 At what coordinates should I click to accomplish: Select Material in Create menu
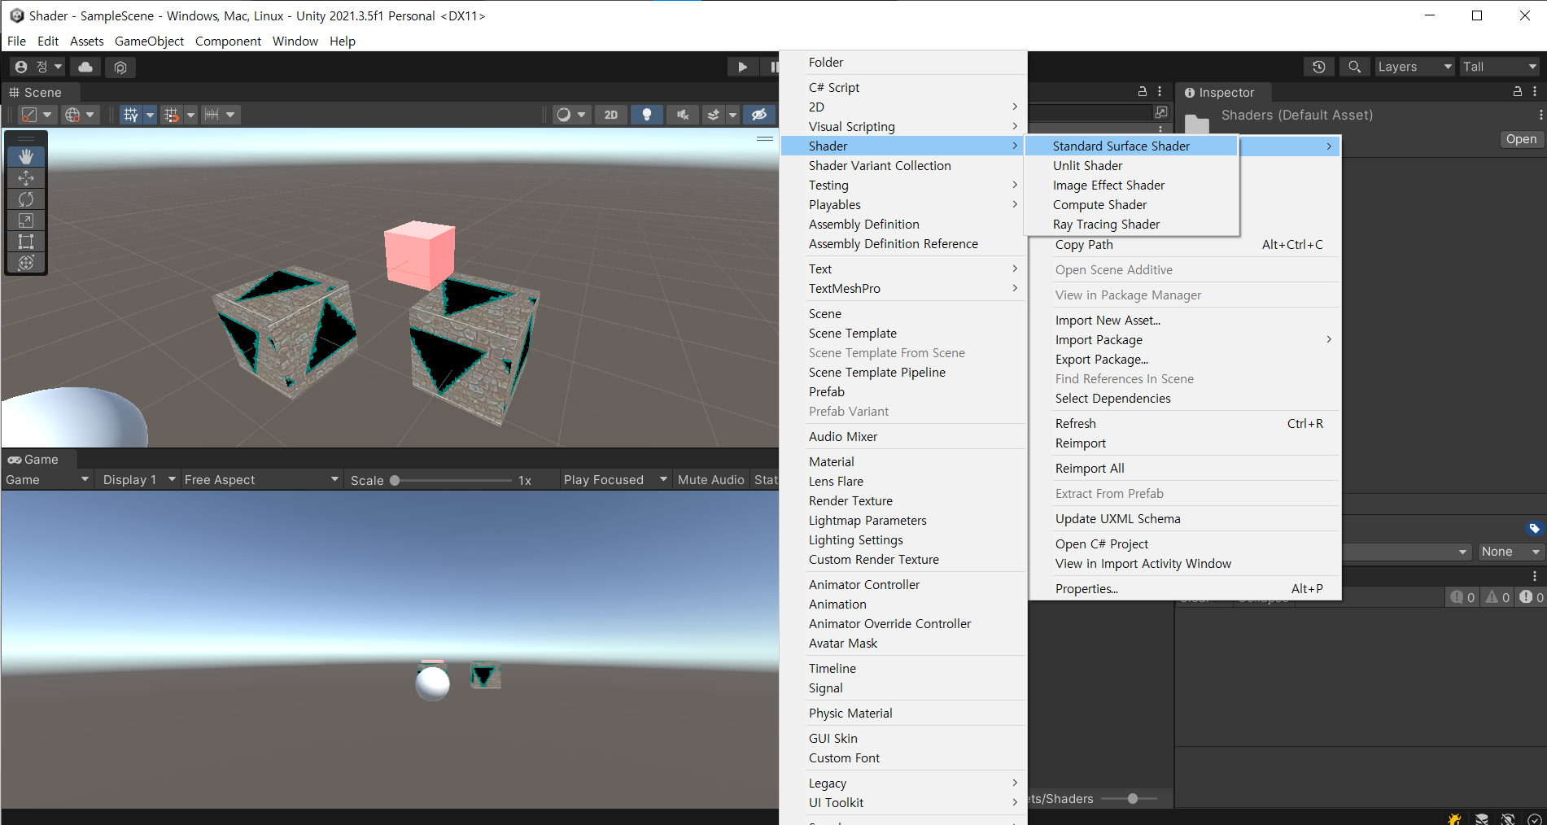[x=902, y=461]
